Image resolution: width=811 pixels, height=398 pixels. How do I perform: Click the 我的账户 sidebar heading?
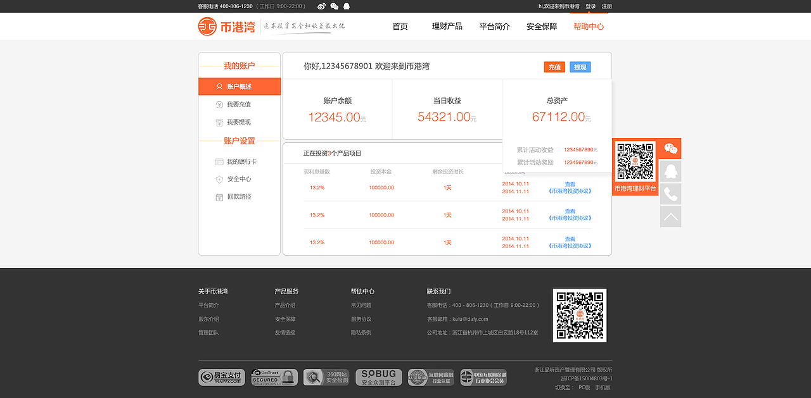(239, 66)
